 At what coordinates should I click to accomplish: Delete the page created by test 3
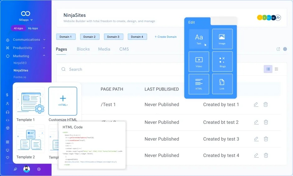266,139
